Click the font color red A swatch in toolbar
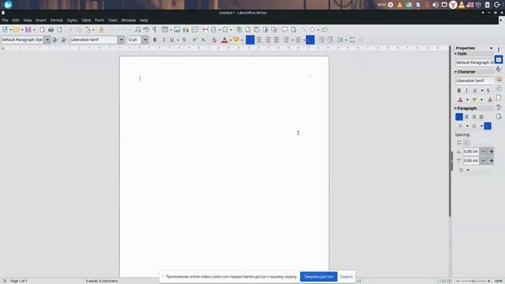Screen dimensions: 505x284 tap(224, 40)
